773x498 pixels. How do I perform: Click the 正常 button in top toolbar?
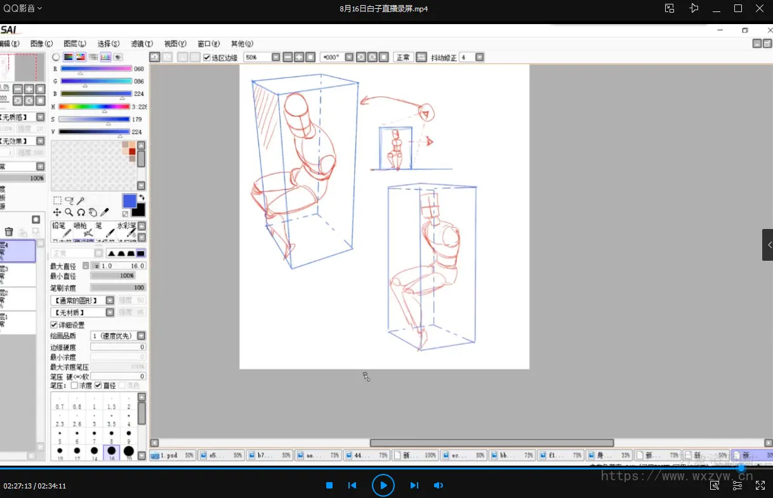[403, 57]
